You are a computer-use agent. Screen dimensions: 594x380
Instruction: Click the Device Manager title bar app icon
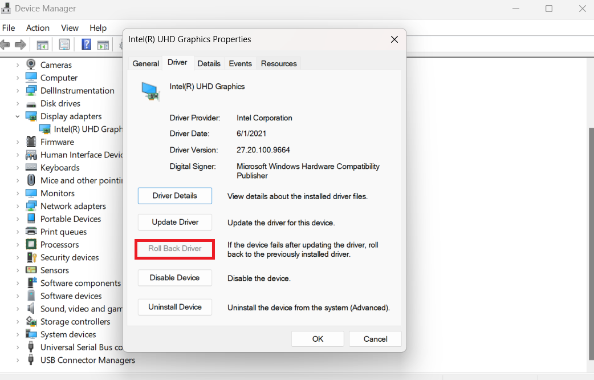tap(6, 8)
